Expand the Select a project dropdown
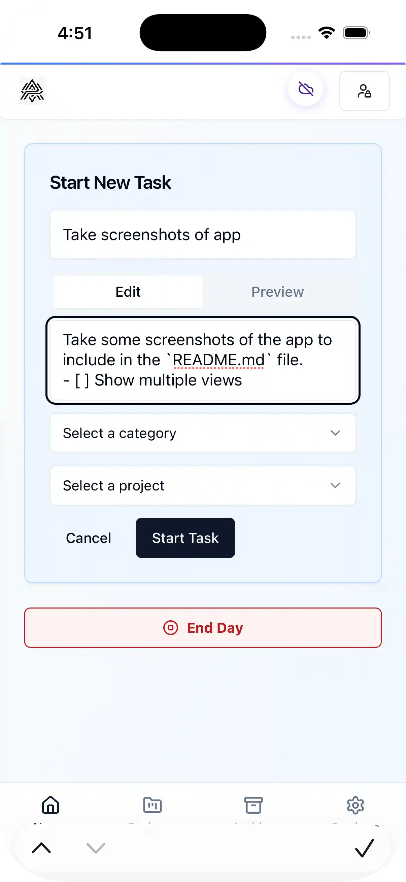 [x=203, y=485]
